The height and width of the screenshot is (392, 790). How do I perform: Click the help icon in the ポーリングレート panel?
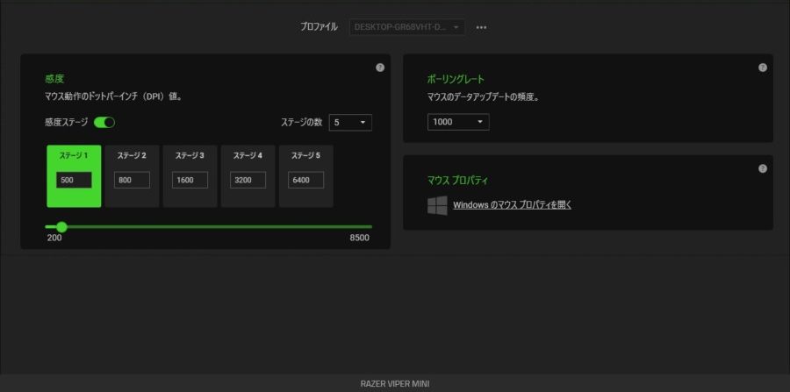762,68
